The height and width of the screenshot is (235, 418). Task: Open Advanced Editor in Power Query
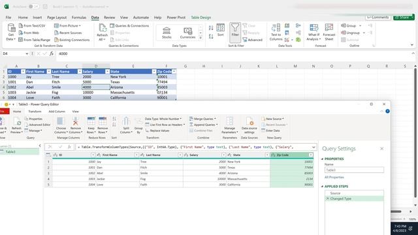37,125
